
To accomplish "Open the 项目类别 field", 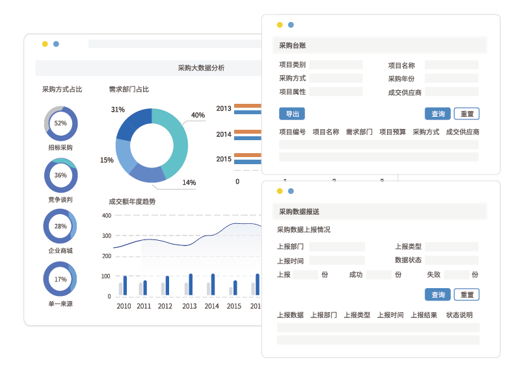I will pyautogui.click(x=336, y=65).
